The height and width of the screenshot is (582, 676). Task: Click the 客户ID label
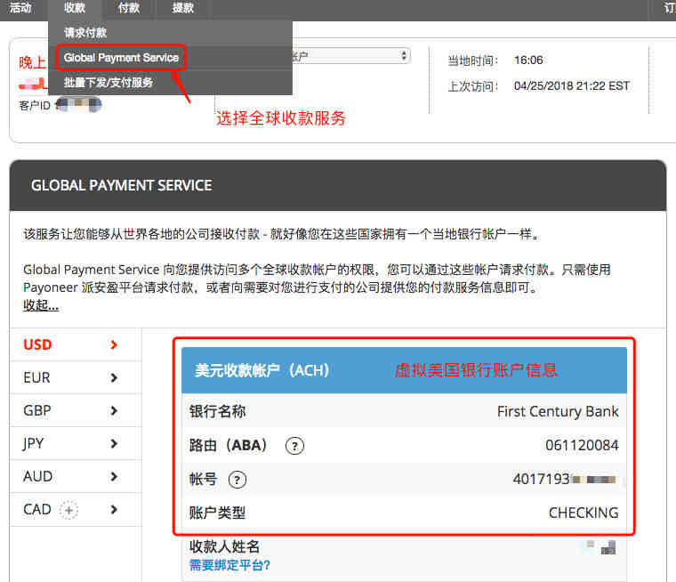point(35,105)
